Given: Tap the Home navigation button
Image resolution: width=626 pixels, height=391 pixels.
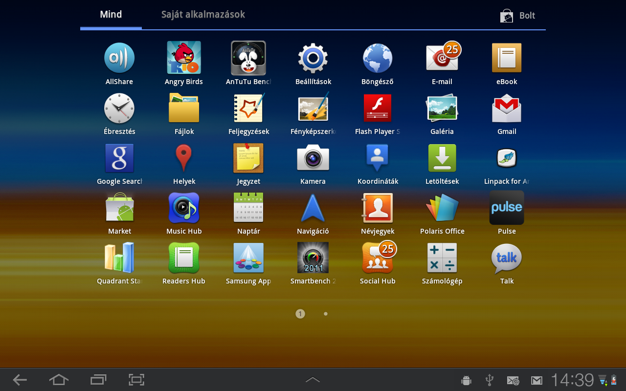Looking at the screenshot, I should click(59, 380).
